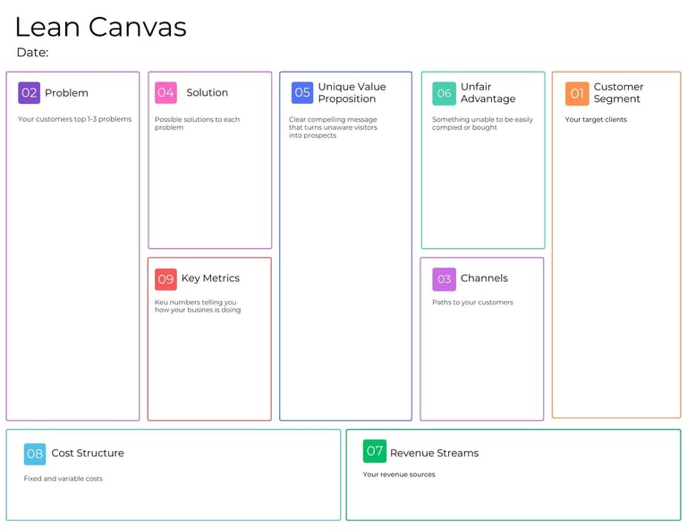
Task: Click 'Your revenue sources' text
Action: [x=399, y=474]
